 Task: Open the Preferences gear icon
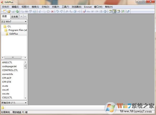point(105,11)
